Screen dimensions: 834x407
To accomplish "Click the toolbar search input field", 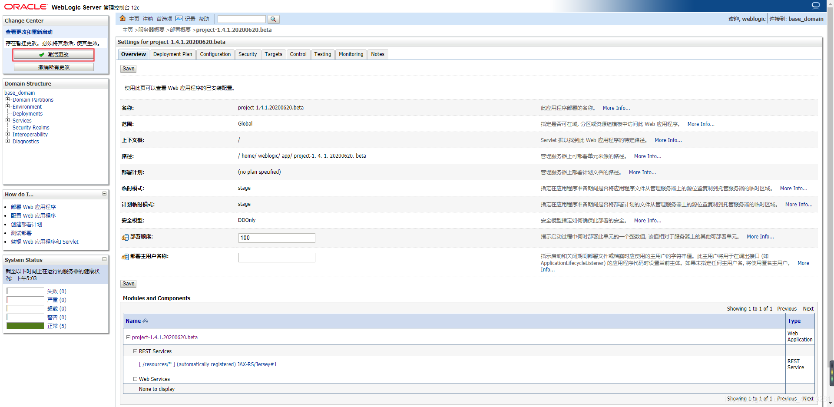I will pos(242,19).
